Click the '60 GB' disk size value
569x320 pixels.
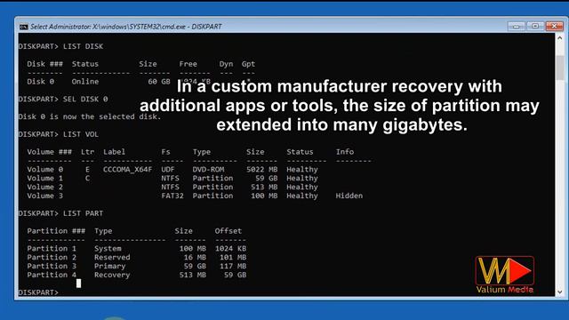point(159,82)
